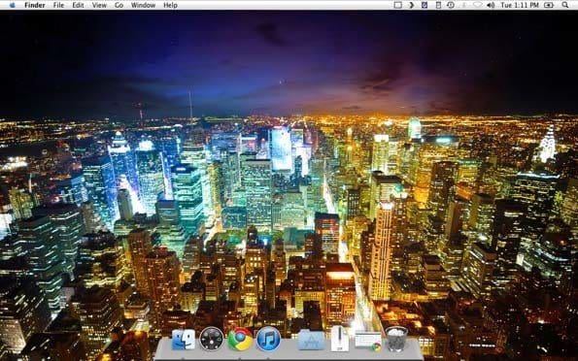Open Google Chrome from the Dock

tap(240, 339)
